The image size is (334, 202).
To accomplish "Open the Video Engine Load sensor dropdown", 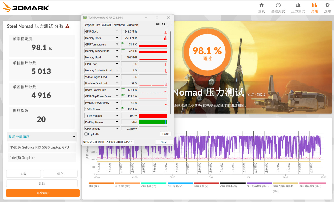I will [x=117, y=77].
